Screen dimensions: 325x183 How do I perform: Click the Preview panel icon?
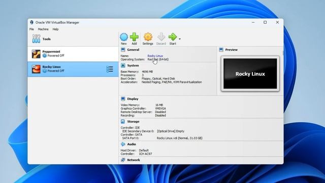(x=221, y=50)
